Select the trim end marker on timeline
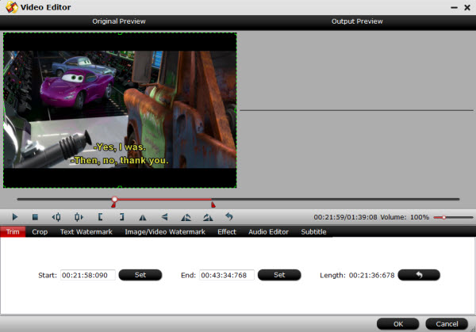Image resolution: width=476 pixels, height=332 pixels. tap(213, 205)
